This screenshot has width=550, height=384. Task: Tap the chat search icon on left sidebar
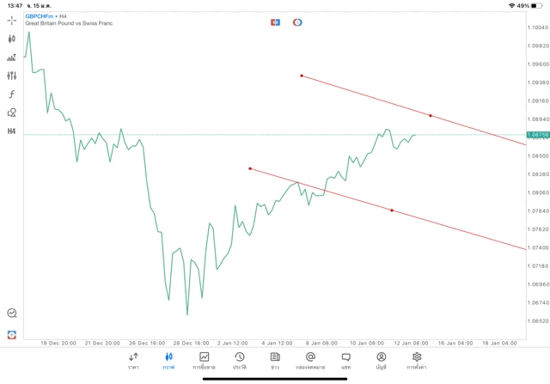click(12, 314)
